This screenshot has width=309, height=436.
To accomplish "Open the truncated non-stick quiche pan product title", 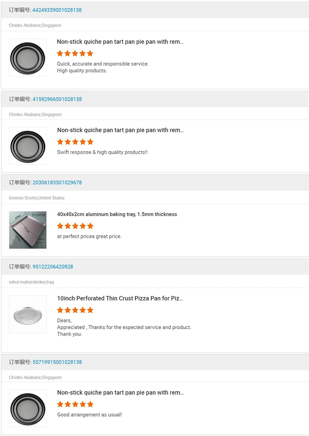I will click(x=120, y=42).
